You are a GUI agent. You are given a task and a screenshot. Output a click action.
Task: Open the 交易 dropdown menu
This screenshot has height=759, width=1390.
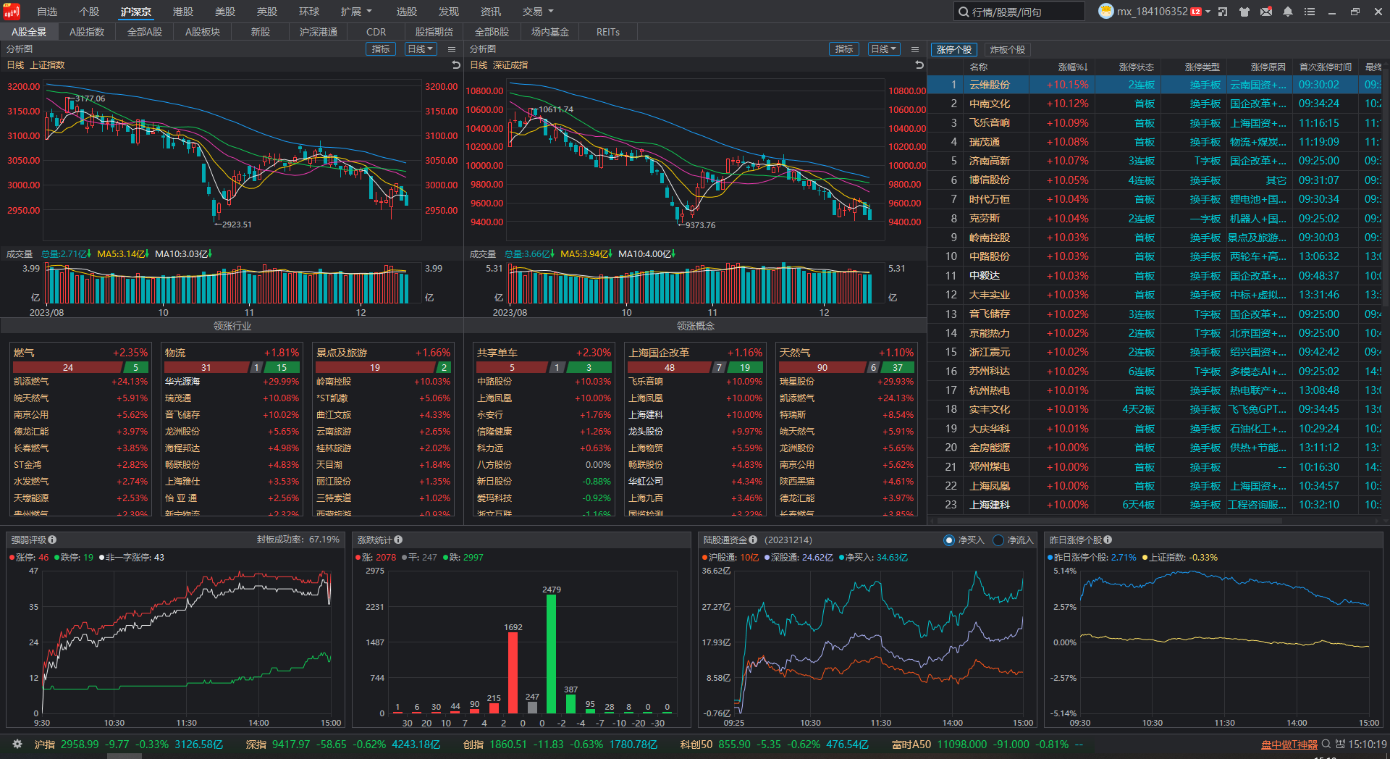click(538, 12)
